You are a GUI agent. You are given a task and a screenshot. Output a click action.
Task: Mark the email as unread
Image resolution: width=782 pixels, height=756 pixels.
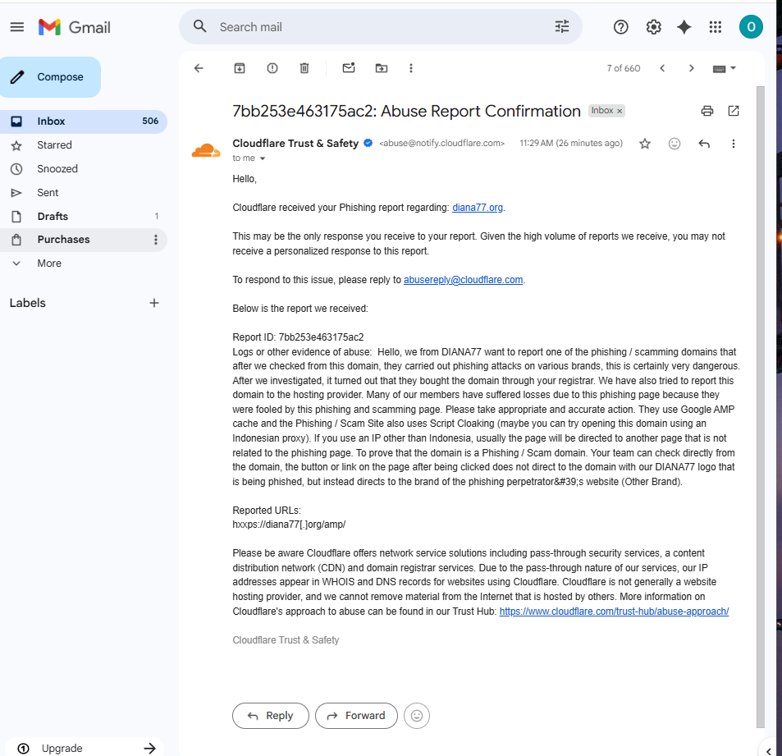[349, 68]
